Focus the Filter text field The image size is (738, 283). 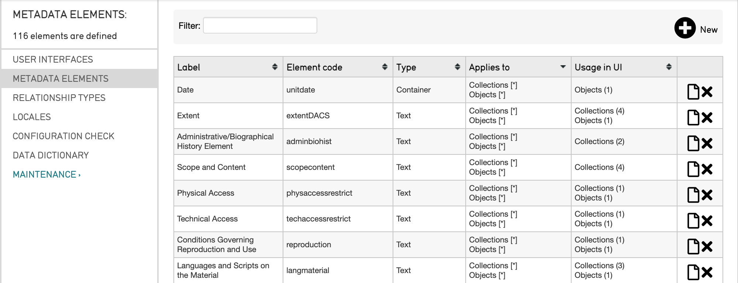(260, 25)
